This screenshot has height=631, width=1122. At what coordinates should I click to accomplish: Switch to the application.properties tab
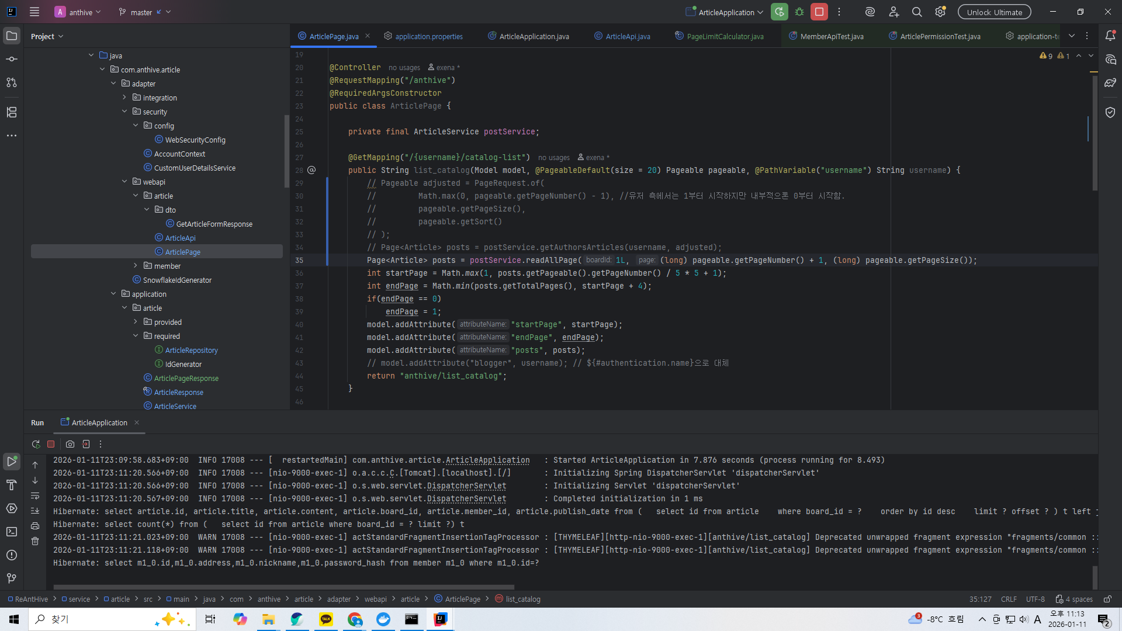coord(428,36)
